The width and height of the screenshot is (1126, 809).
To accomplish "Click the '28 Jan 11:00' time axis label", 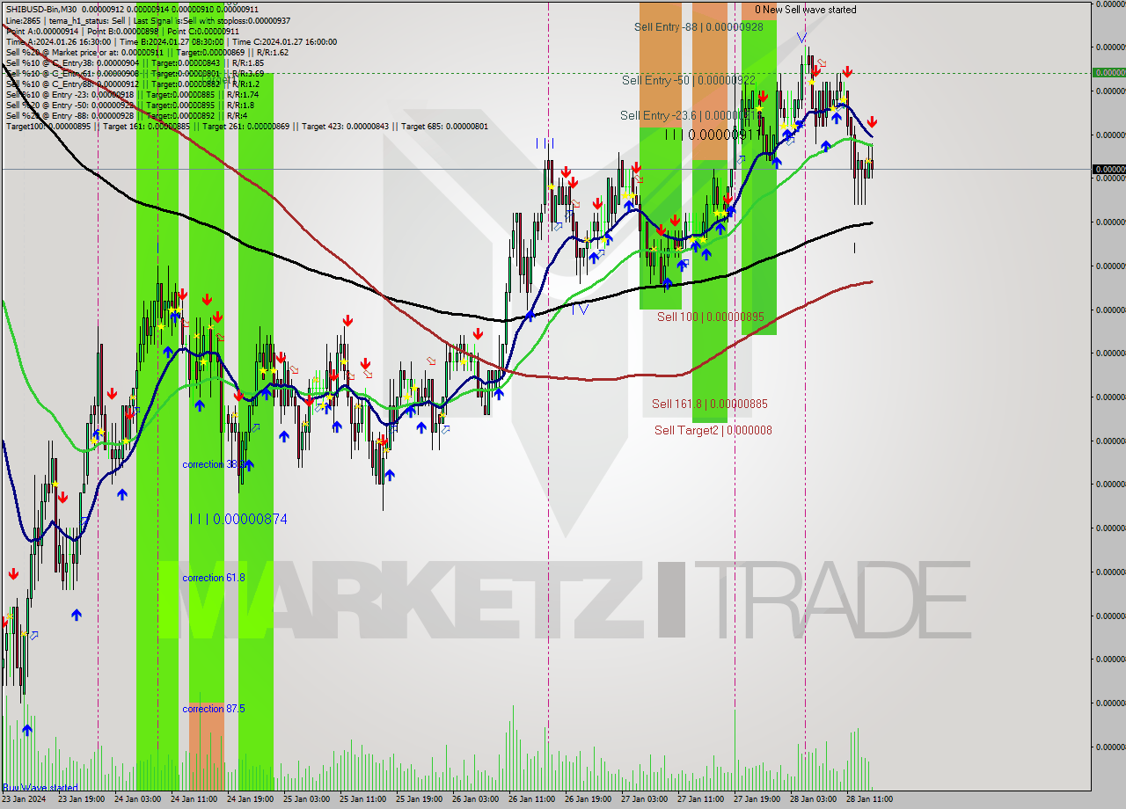I will pos(871,799).
